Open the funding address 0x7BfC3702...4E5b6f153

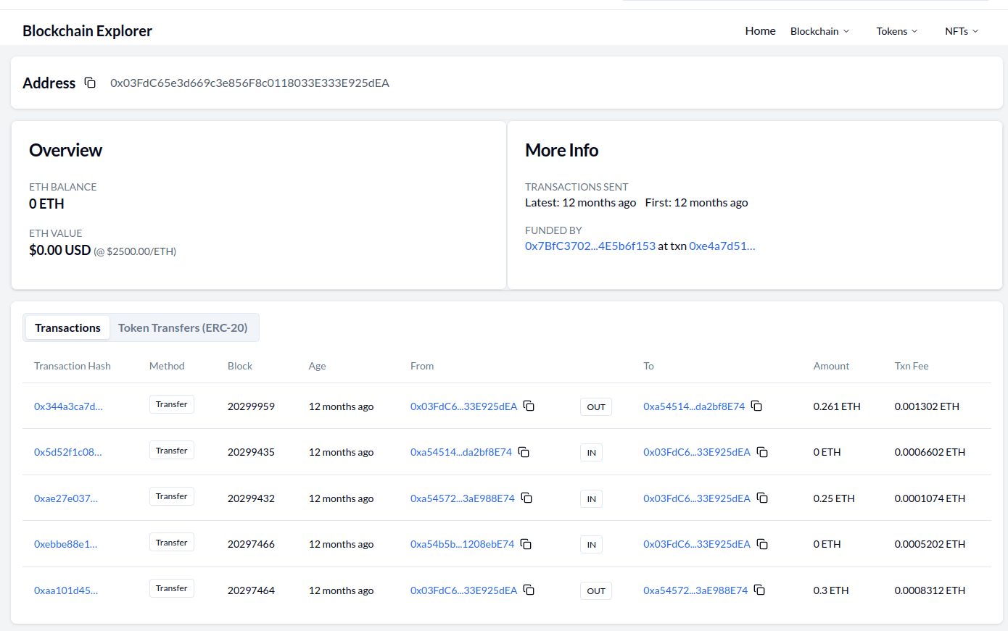590,246
